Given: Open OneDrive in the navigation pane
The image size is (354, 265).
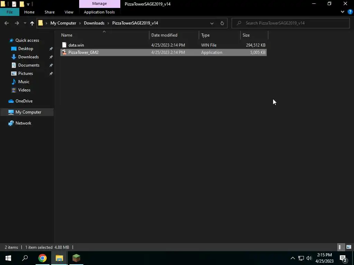Looking at the screenshot, I should [24, 101].
